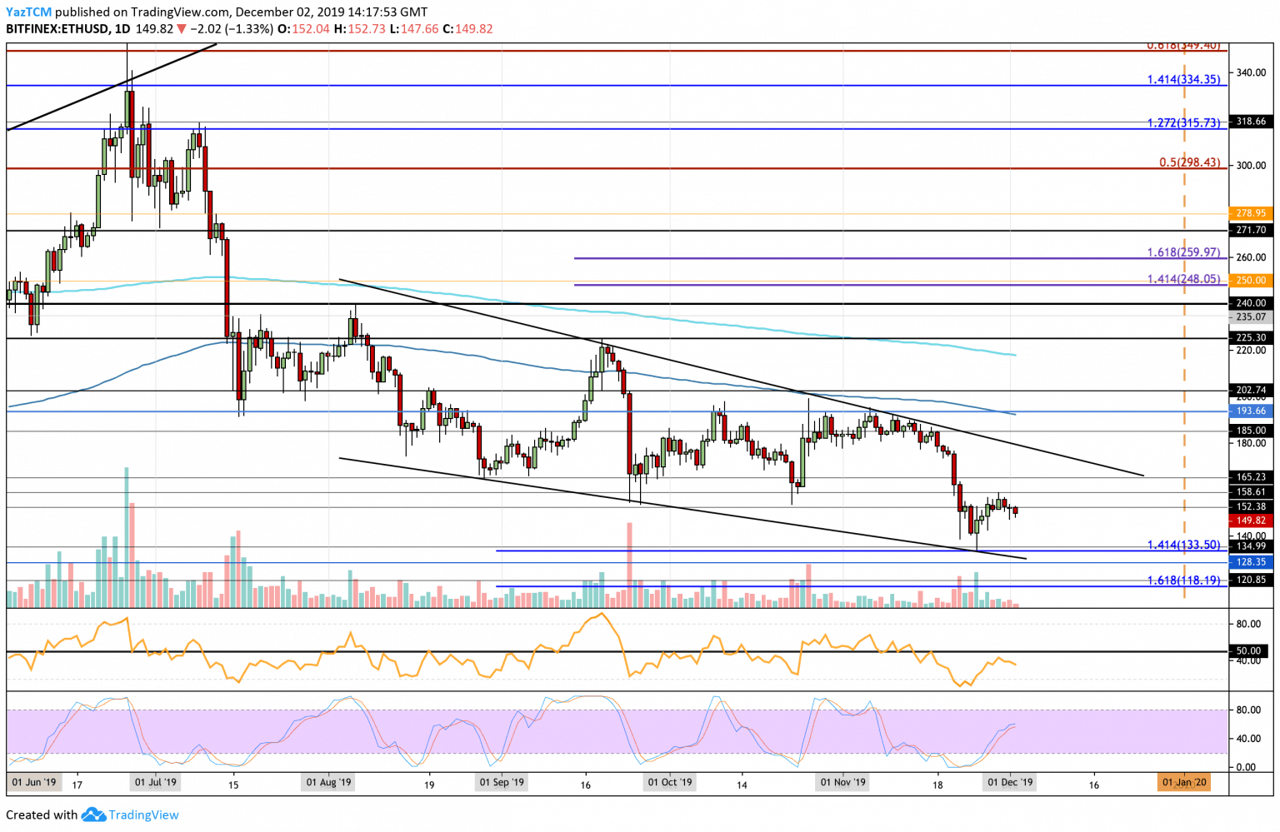1280x832 pixels.
Task: Click the BITFINEX:ETHUSD symbol label
Action: [x=57, y=28]
